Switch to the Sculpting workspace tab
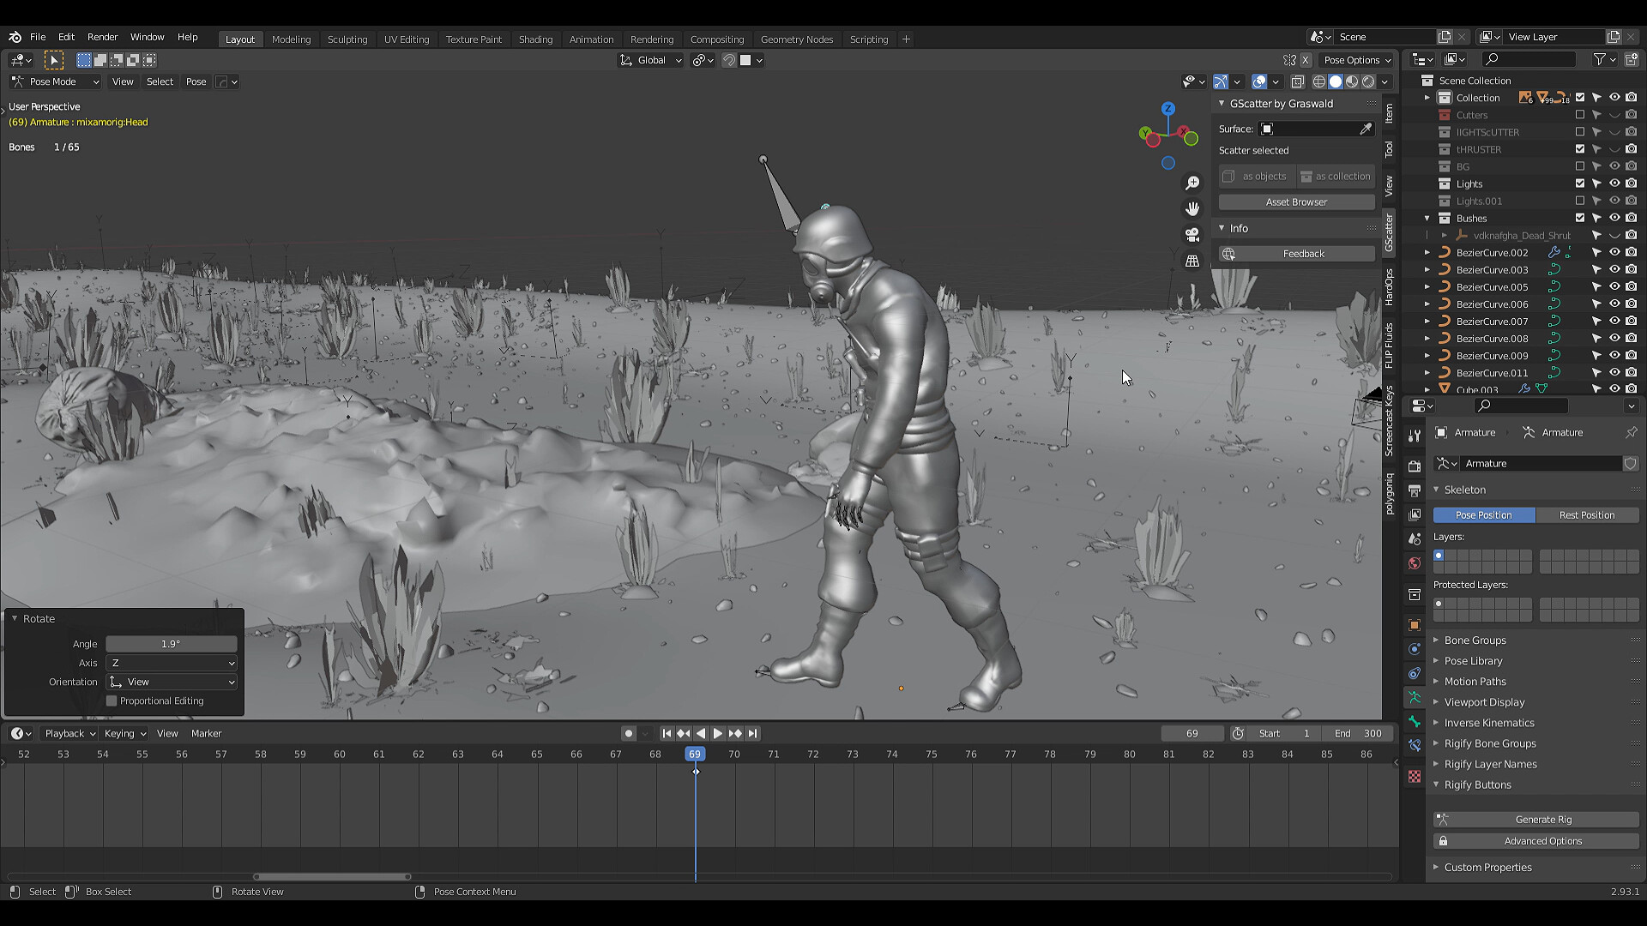Screen dimensions: 1647x926 347,39
